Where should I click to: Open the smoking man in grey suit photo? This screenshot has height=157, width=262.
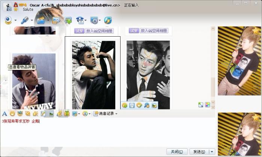click(34, 81)
